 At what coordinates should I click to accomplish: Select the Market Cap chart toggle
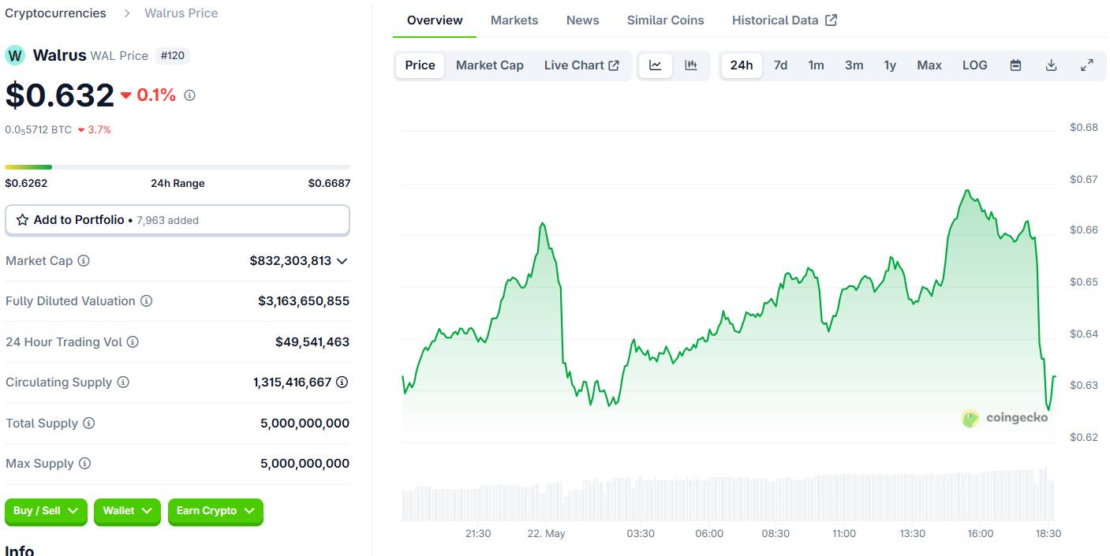click(x=490, y=65)
